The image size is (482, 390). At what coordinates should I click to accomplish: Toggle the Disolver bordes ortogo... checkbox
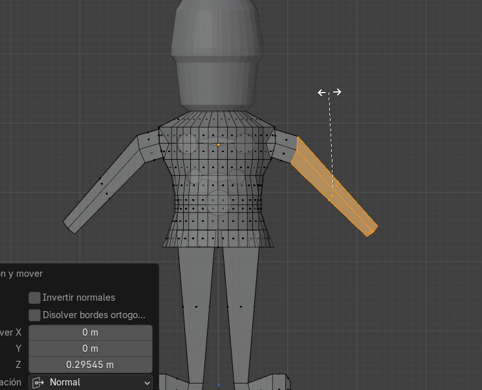click(x=35, y=315)
